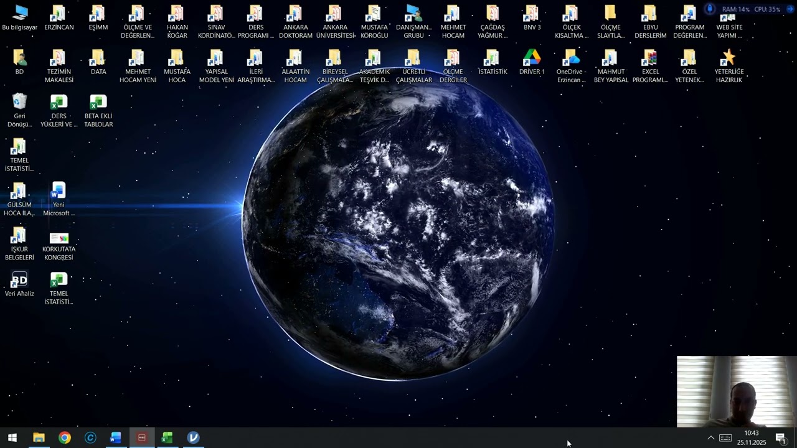Open the notification center
797x448 pixels.
click(781, 438)
